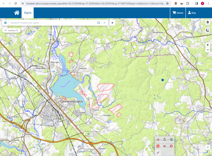The height and width of the screenshot is (156, 212).
Task: Open the map legend panel icon
Action: tap(208, 30)
